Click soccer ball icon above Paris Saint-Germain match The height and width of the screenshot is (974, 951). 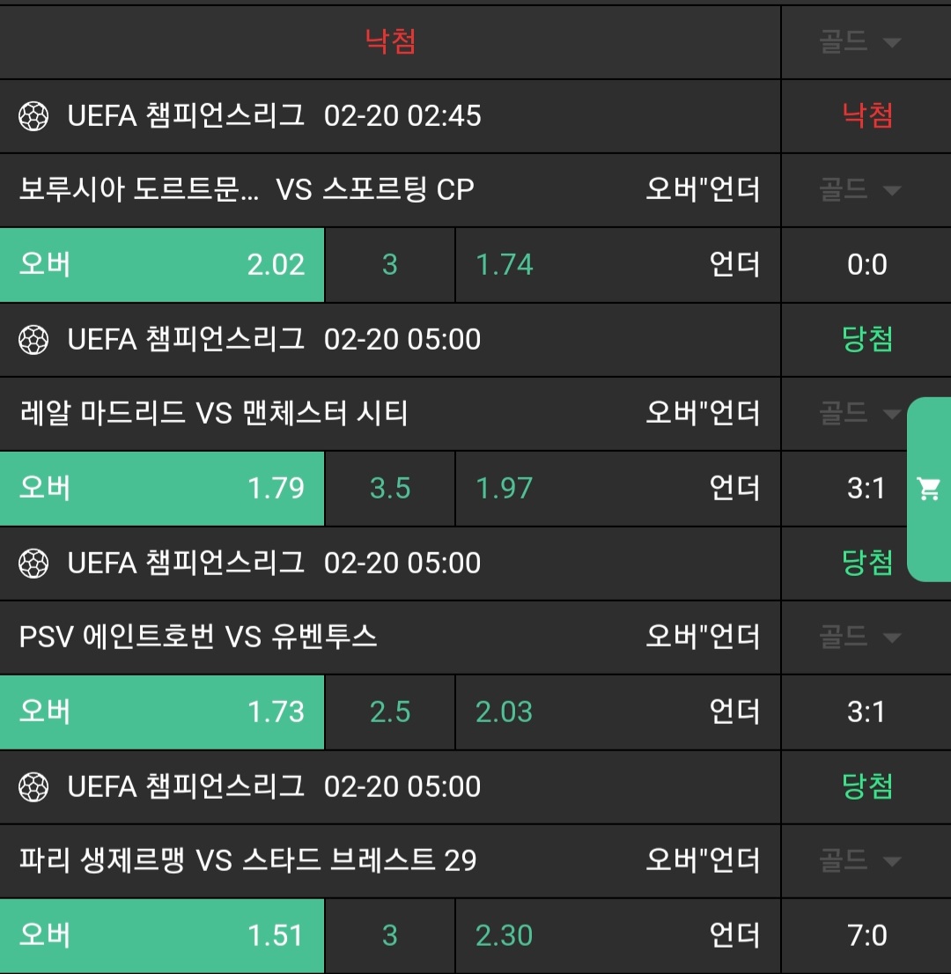[x=33, y=787]
